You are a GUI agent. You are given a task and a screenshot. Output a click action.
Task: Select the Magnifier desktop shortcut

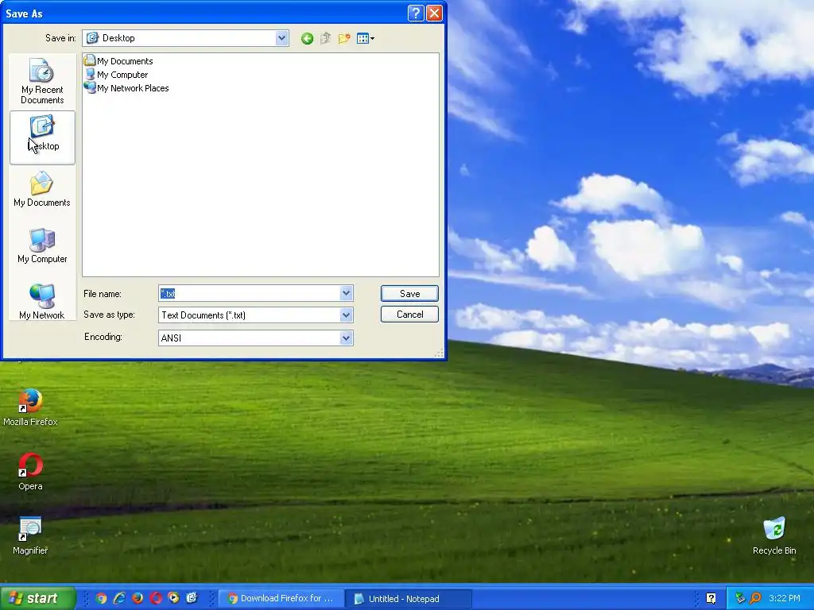tap(31, 536)
